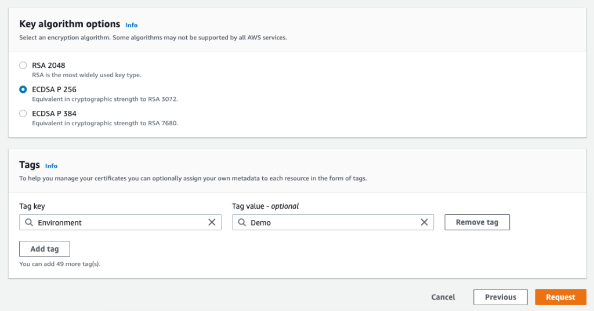Click the RSA 2048 option label text
594x311 pixels.
[x=49, y=66]
